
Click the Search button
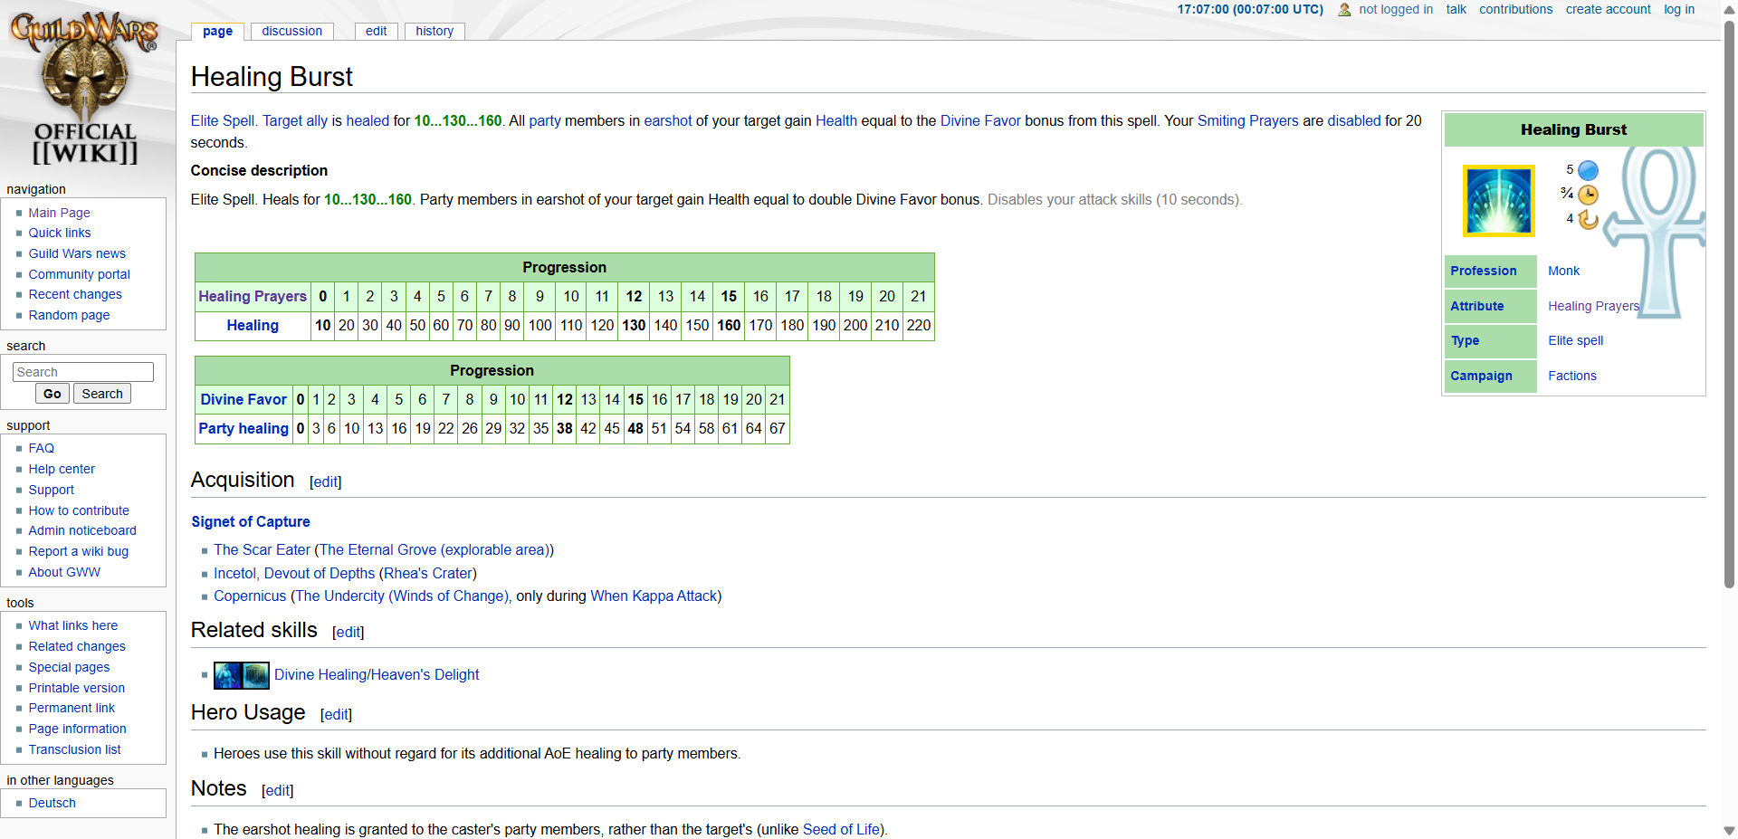coord(102,394)
